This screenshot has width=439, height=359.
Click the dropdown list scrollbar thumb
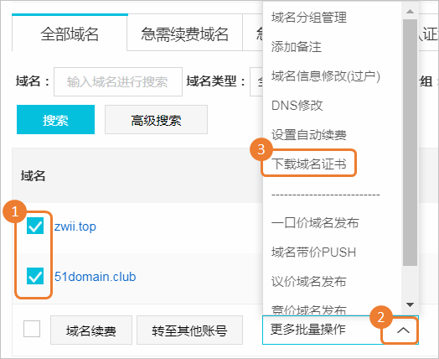pyautogui.click(x=410, y=143)
